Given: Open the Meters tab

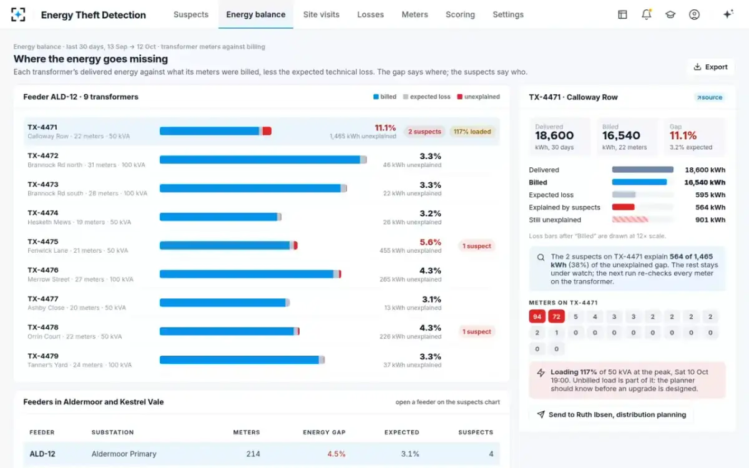Looking at the screenshot, I should click(415, 14).
